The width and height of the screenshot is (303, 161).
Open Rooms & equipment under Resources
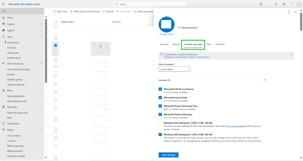click(17, 113)
